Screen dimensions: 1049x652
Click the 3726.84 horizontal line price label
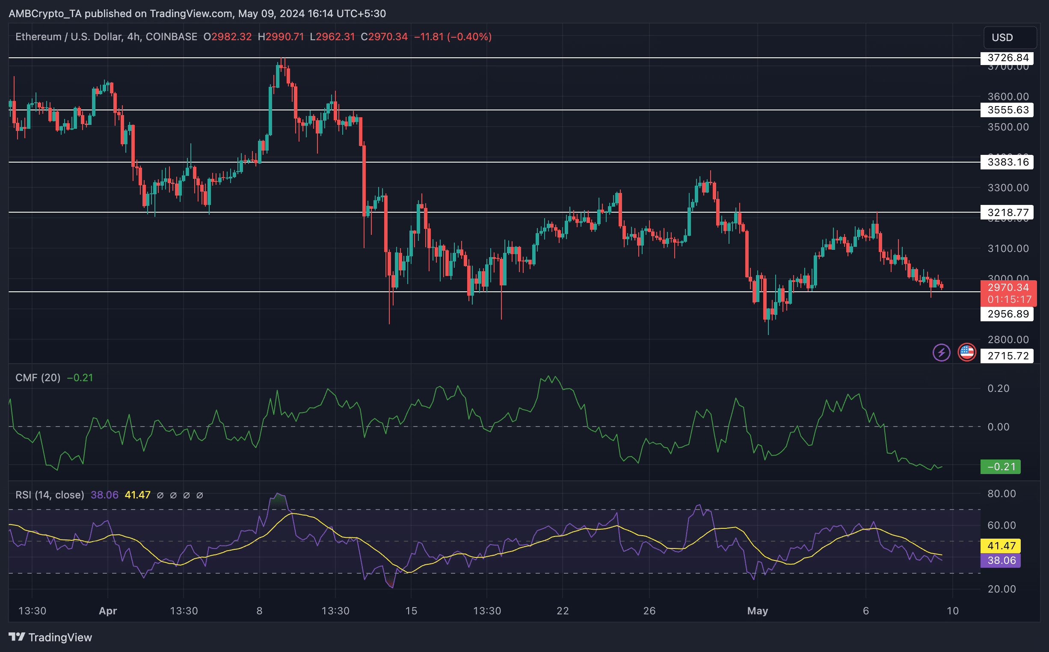pyautogui.click(x=1007, y=58)
